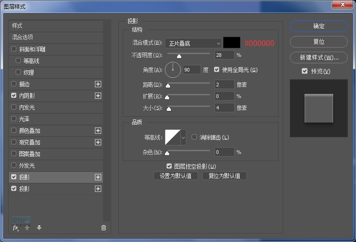Click 距离 field showing 2
This screenshot has height=242, width=356.
point(224,85)
